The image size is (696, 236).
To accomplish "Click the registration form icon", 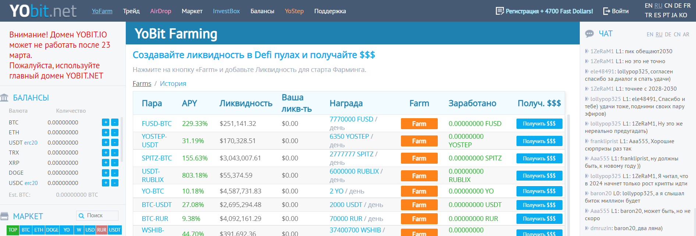I will click(500, 11).
